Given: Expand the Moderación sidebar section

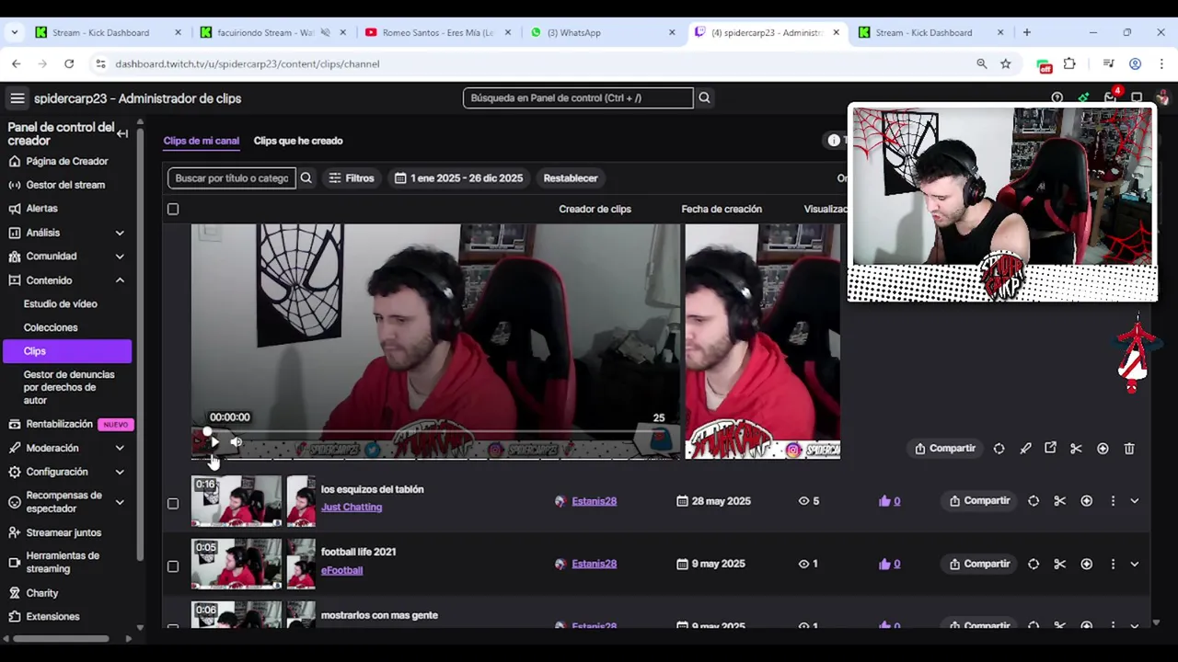Looking at the screenshot, I should coord(120,448).
